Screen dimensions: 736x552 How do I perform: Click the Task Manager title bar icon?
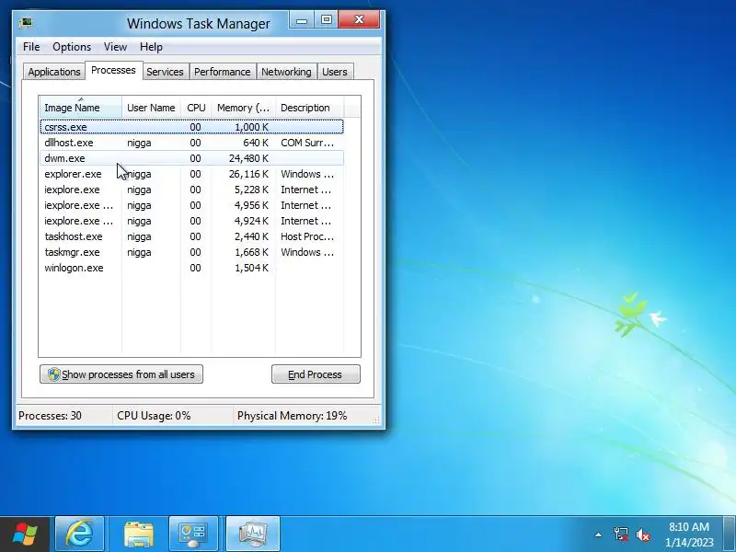coord(26,23)
